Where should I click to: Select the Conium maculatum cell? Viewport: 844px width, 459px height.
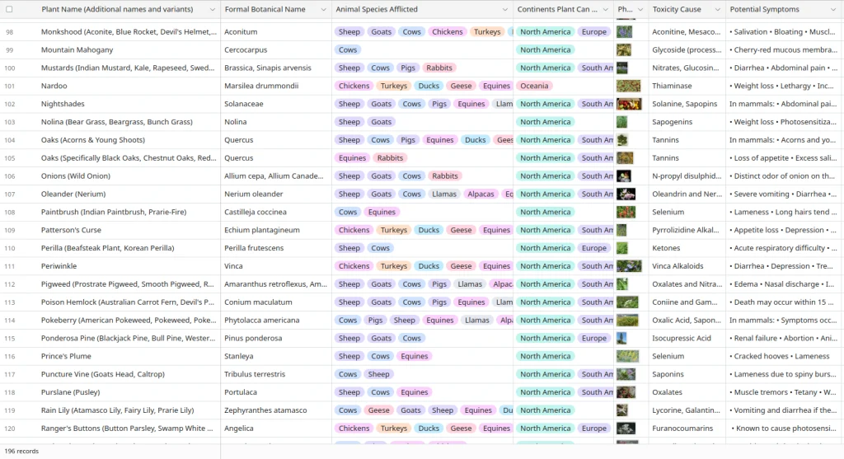276,302
